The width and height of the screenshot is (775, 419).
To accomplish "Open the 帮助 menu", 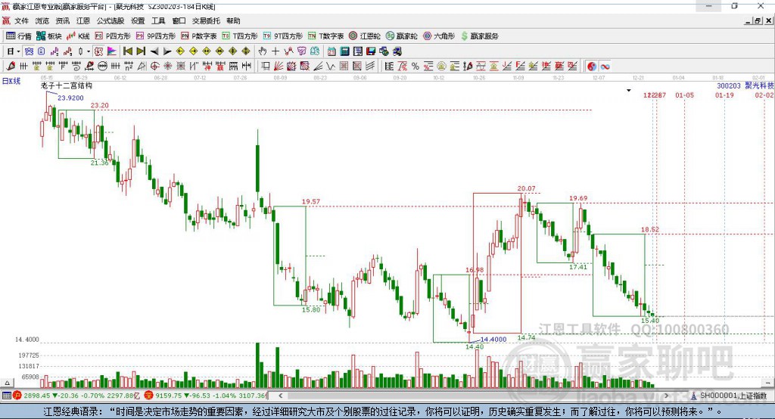I will 233,20.
